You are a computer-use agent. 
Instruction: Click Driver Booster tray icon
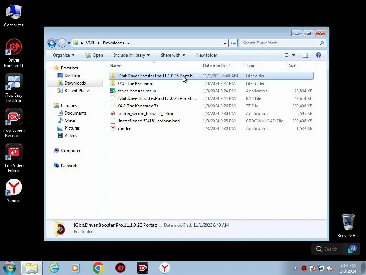point(304,269)
